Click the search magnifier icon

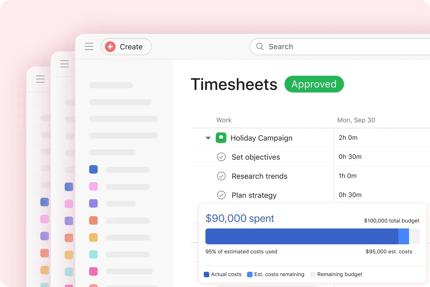pos(260,46)
